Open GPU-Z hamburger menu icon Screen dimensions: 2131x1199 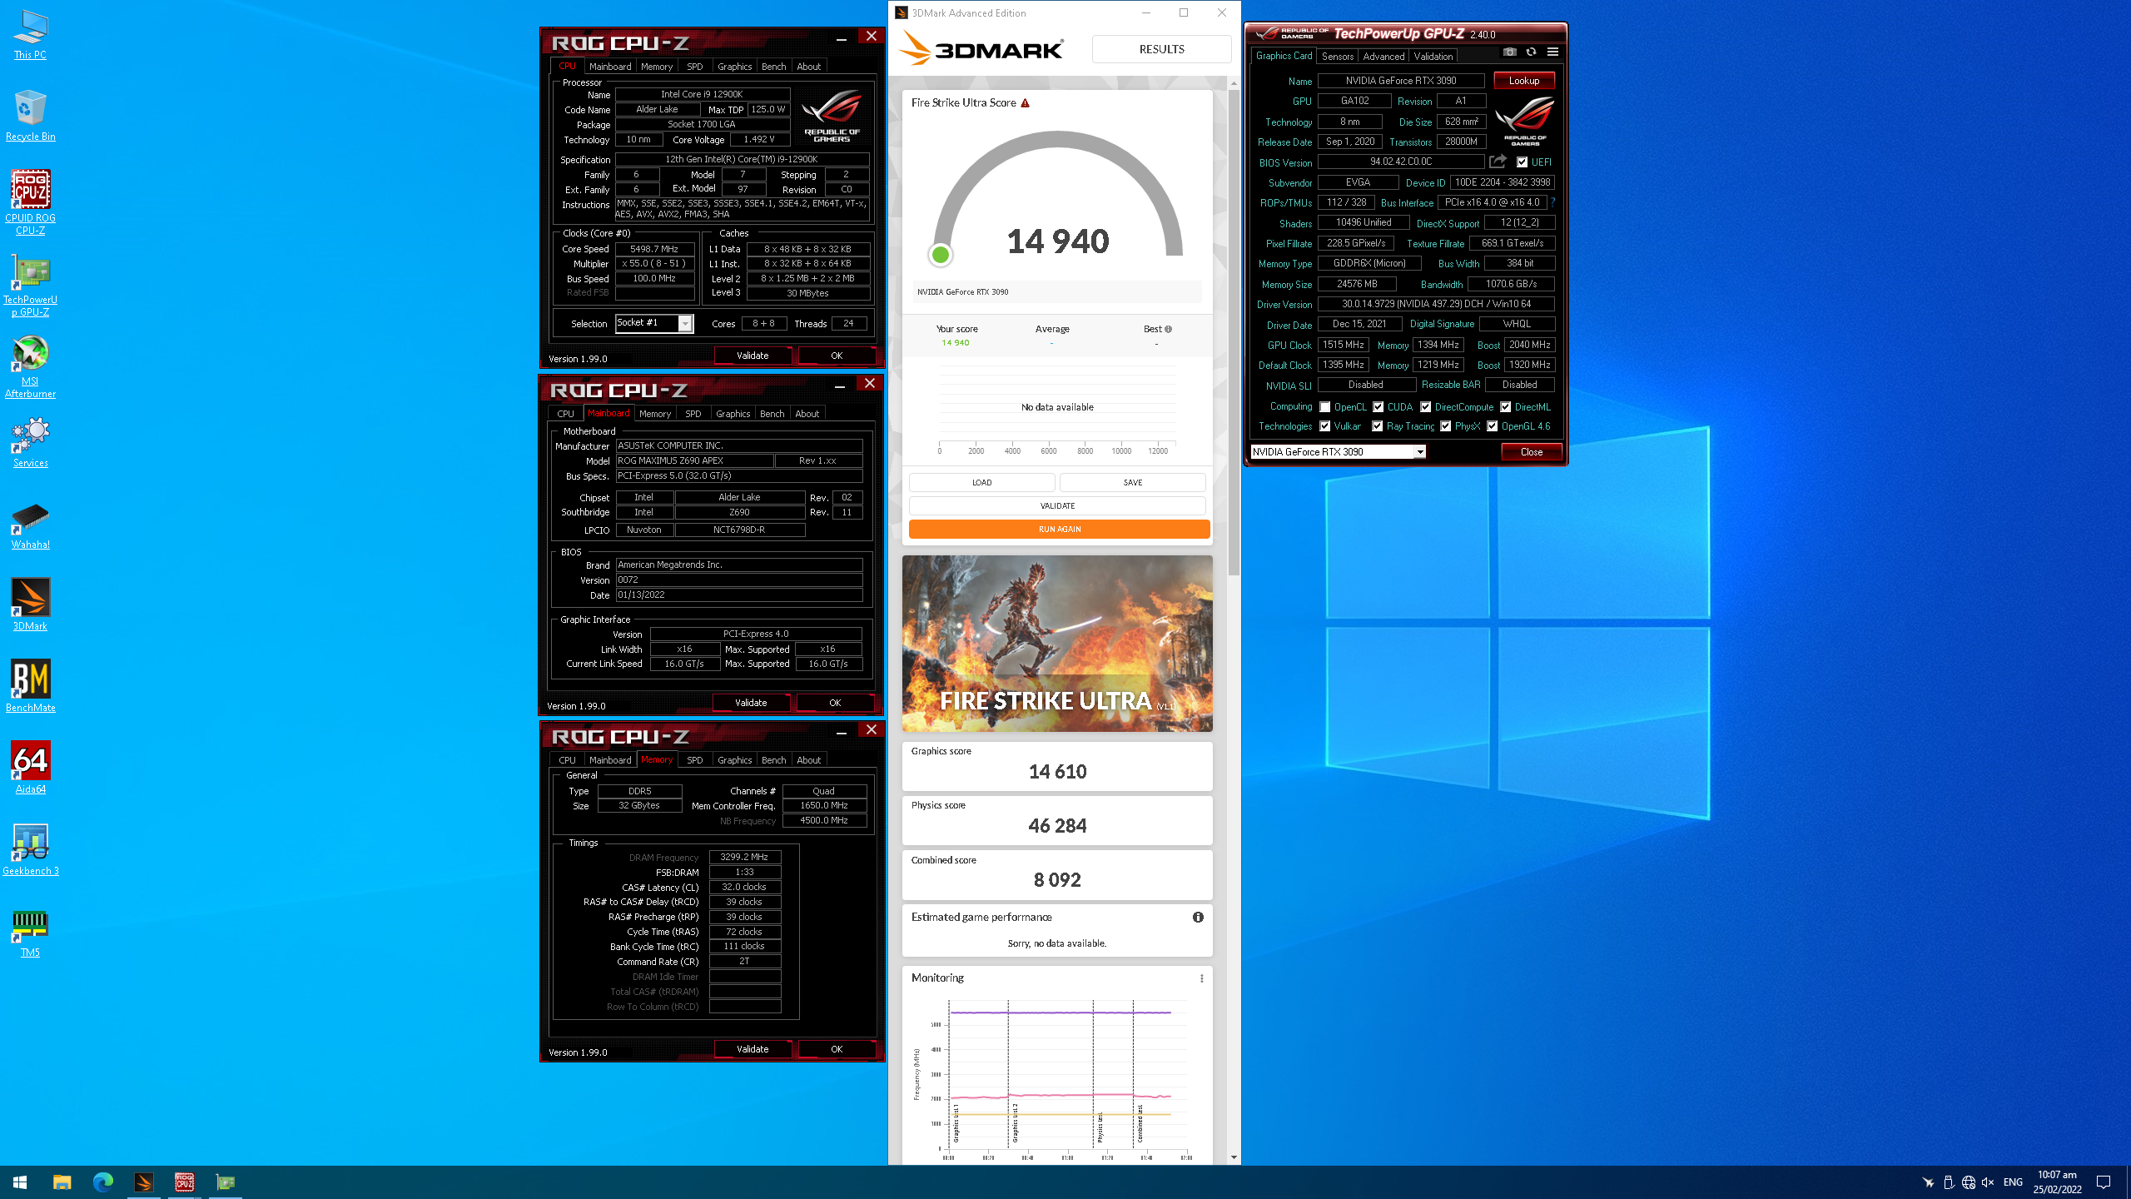1552,52
